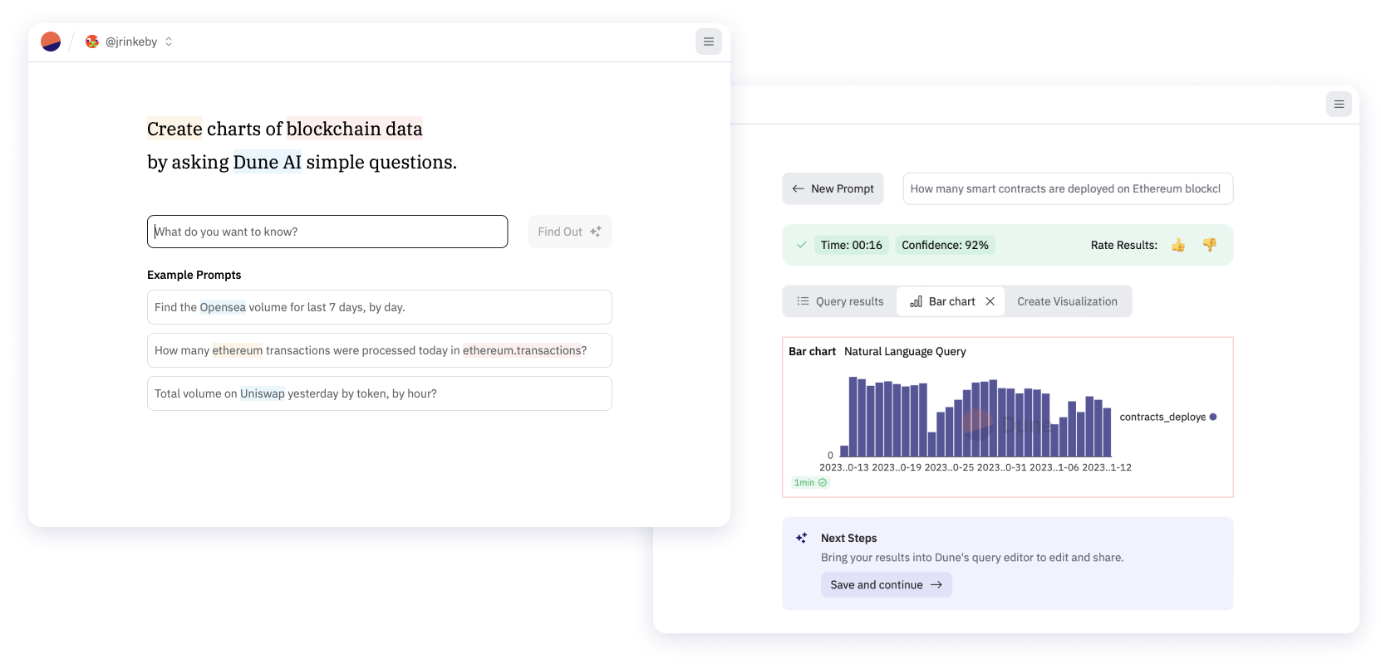Screen dimensions: 1381x664
Task: Click the Time: 00:16 label
Action: point(852,245)
